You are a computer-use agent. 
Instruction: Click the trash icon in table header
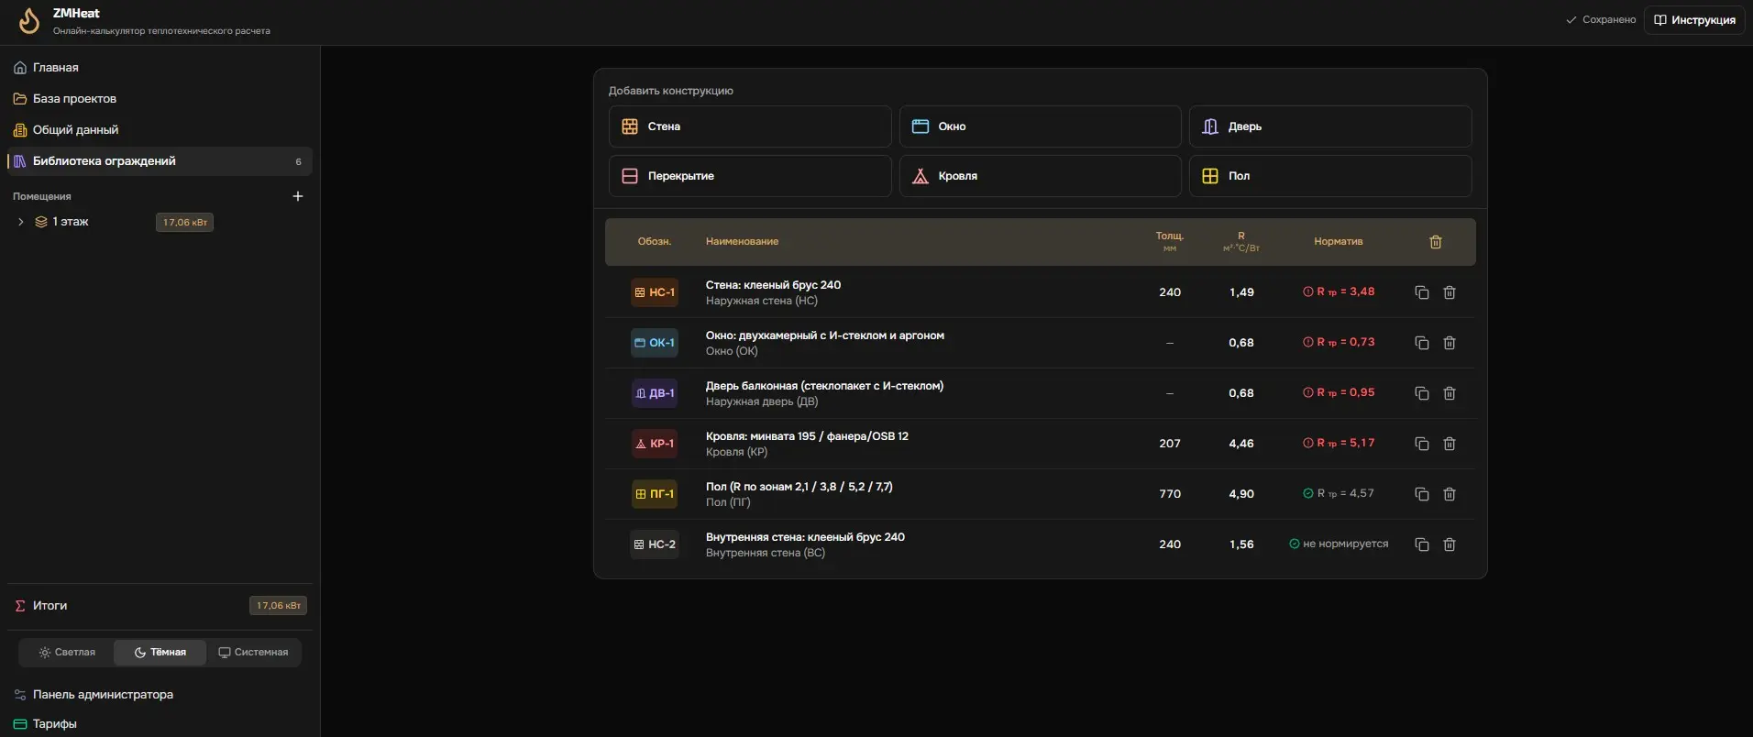(1436, 242)
